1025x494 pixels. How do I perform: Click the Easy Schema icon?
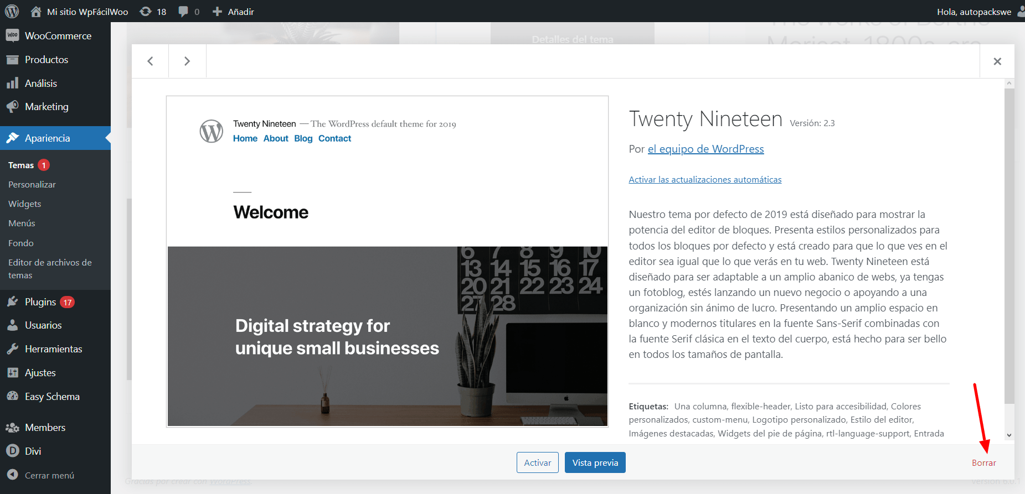pos(13,396)
